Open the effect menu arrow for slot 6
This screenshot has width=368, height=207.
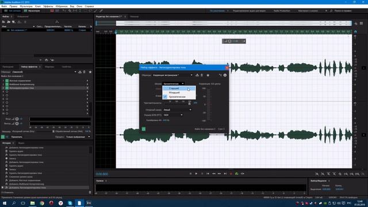point(87,99)
